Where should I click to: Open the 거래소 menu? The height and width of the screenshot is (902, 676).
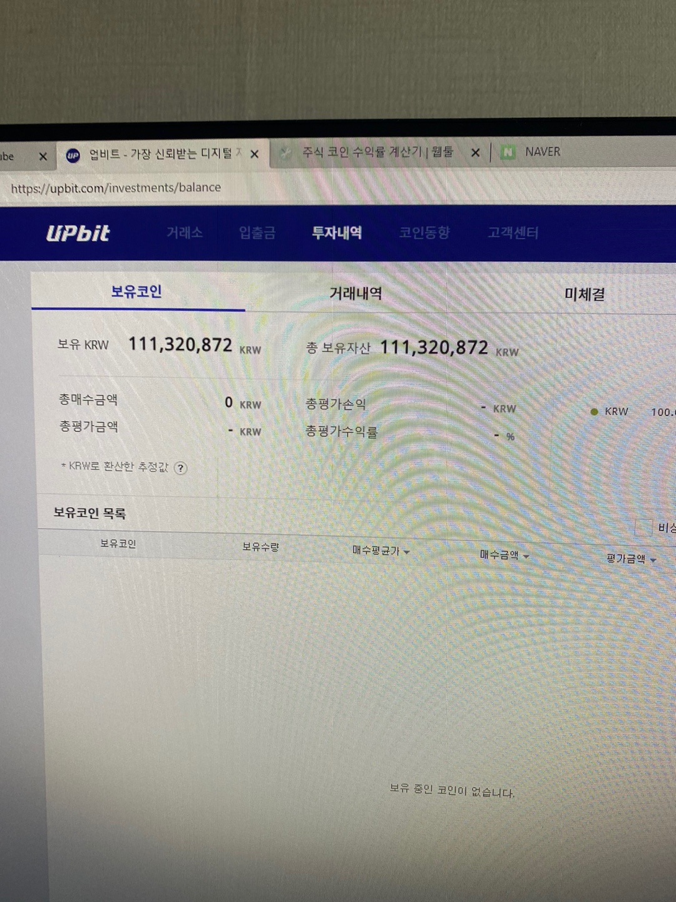[185, 233]
